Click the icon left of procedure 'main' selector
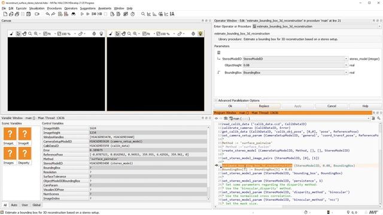Screen dimensions: 383x215 pyautogui.click(x=226, y=118)
